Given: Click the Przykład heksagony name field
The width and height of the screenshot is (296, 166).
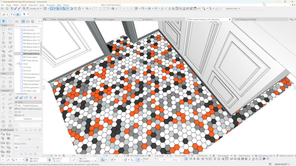Looking at the screenshot, I should click(32, 105).
